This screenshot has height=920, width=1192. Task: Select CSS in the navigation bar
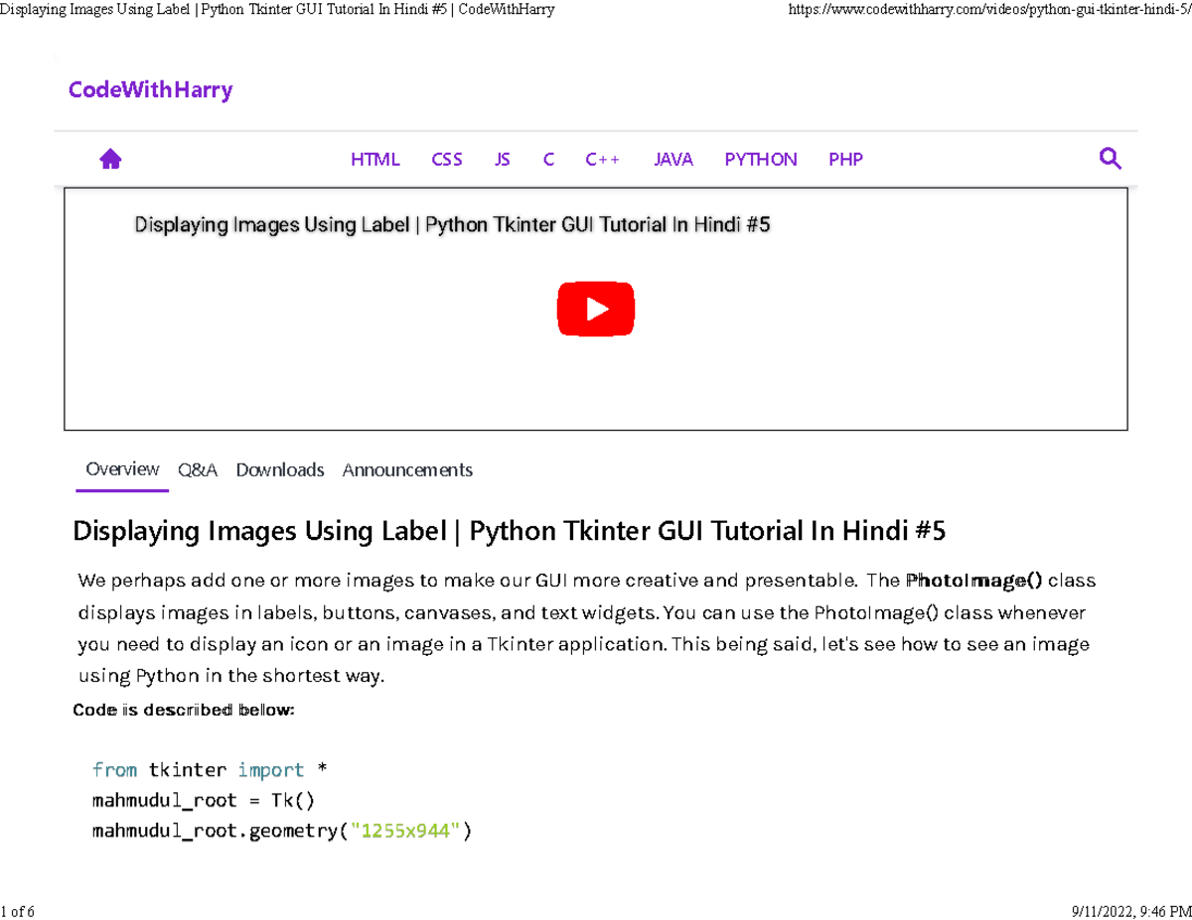(x=447, y=160)
